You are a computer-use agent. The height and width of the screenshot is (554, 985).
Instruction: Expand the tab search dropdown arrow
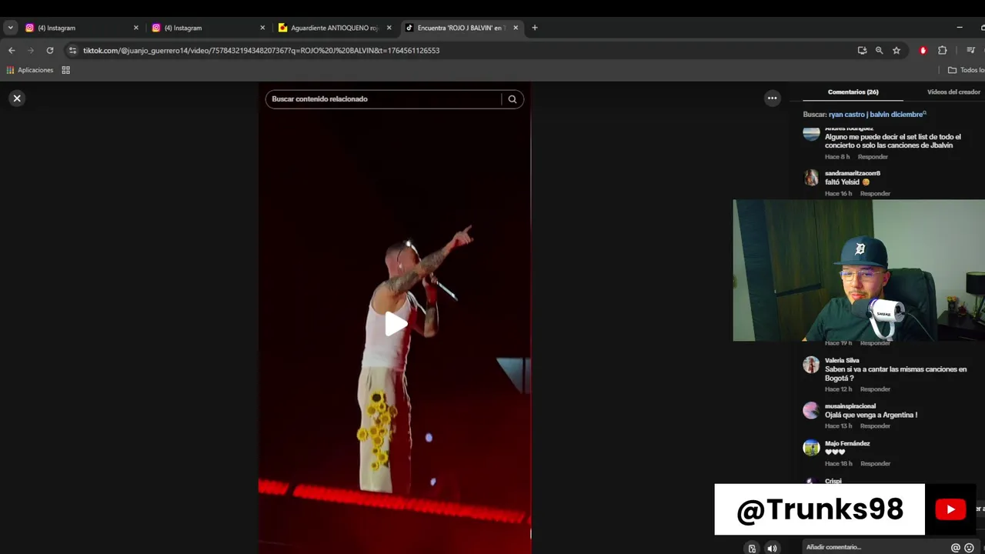point(10,28)
